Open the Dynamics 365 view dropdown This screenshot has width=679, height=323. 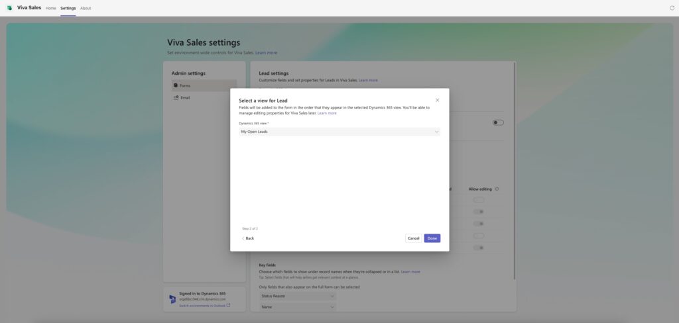point(339,132)
